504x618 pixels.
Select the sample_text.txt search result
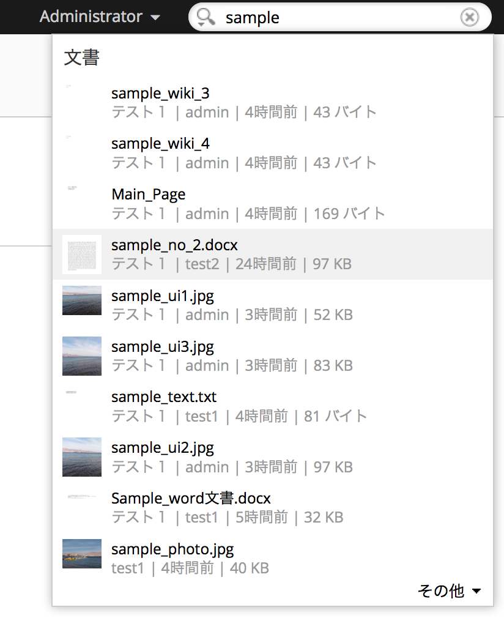point(164,397)
